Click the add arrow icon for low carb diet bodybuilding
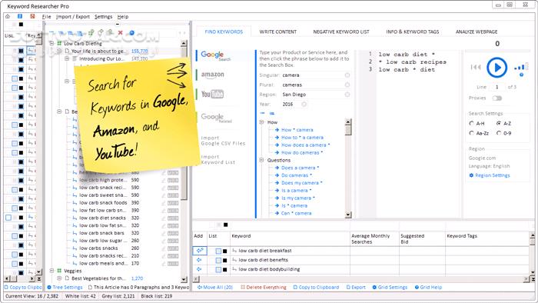The width and height of the screenshot is (538, 303). [x=199, y=269]
